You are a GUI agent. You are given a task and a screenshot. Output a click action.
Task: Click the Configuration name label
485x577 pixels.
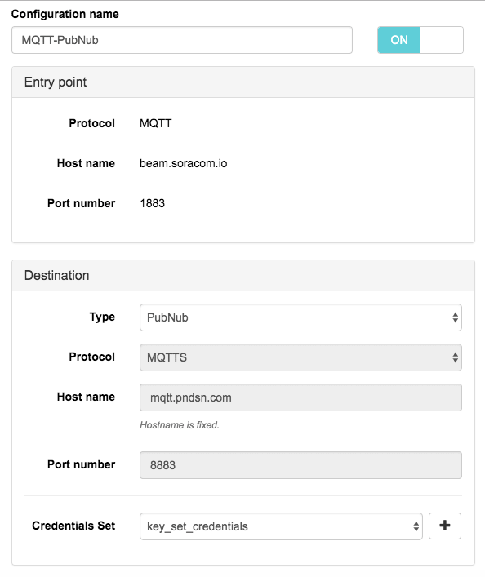point(65,14)
